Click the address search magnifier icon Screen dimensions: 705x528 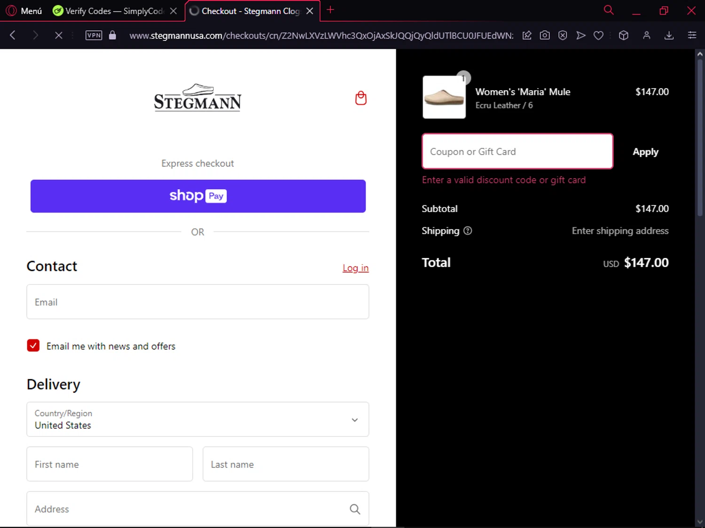tap(355, 509)
